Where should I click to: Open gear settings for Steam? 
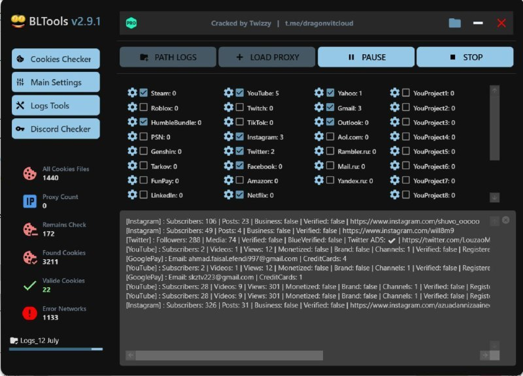pos(132,93)
